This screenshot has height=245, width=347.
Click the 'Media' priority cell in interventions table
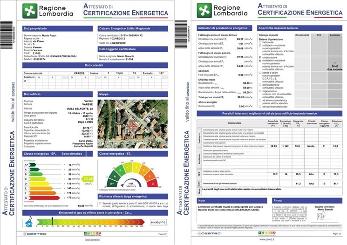tap(311, 146)
